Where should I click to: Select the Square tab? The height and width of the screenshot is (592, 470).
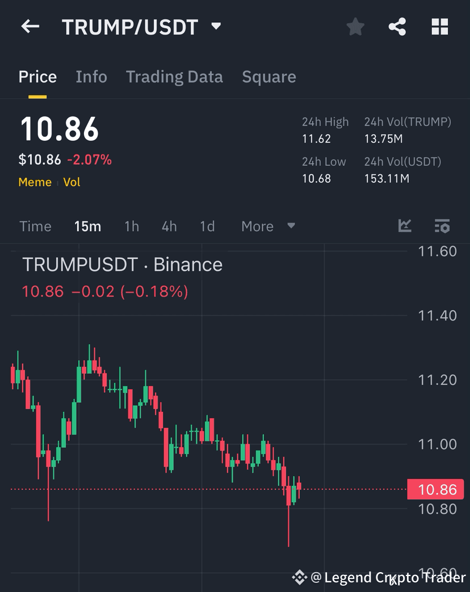(x=269, y=77)
